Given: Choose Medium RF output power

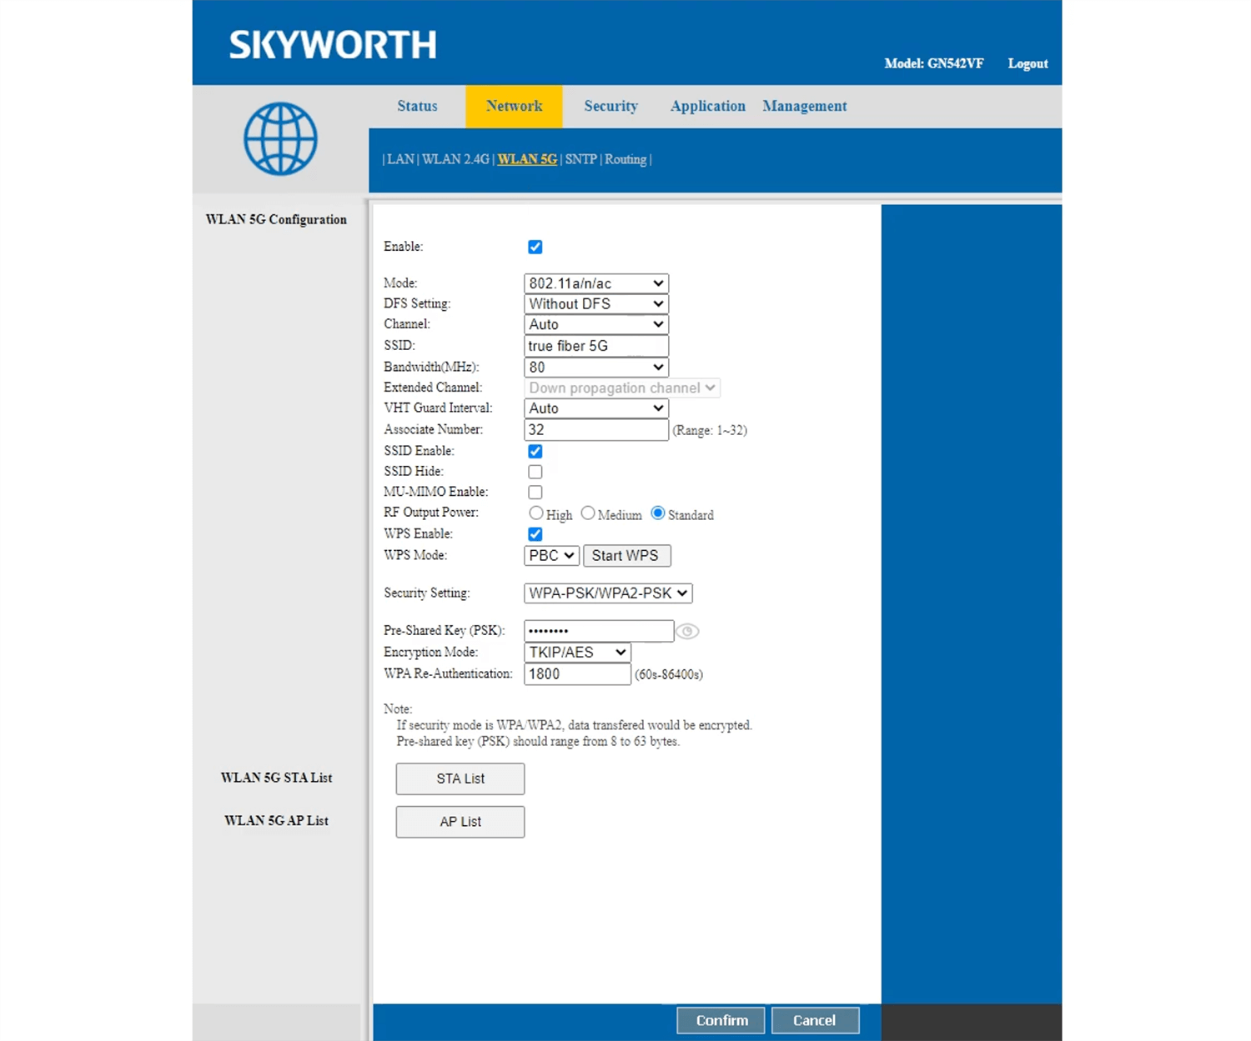Looking at the screenshot, I should [588, 513].
